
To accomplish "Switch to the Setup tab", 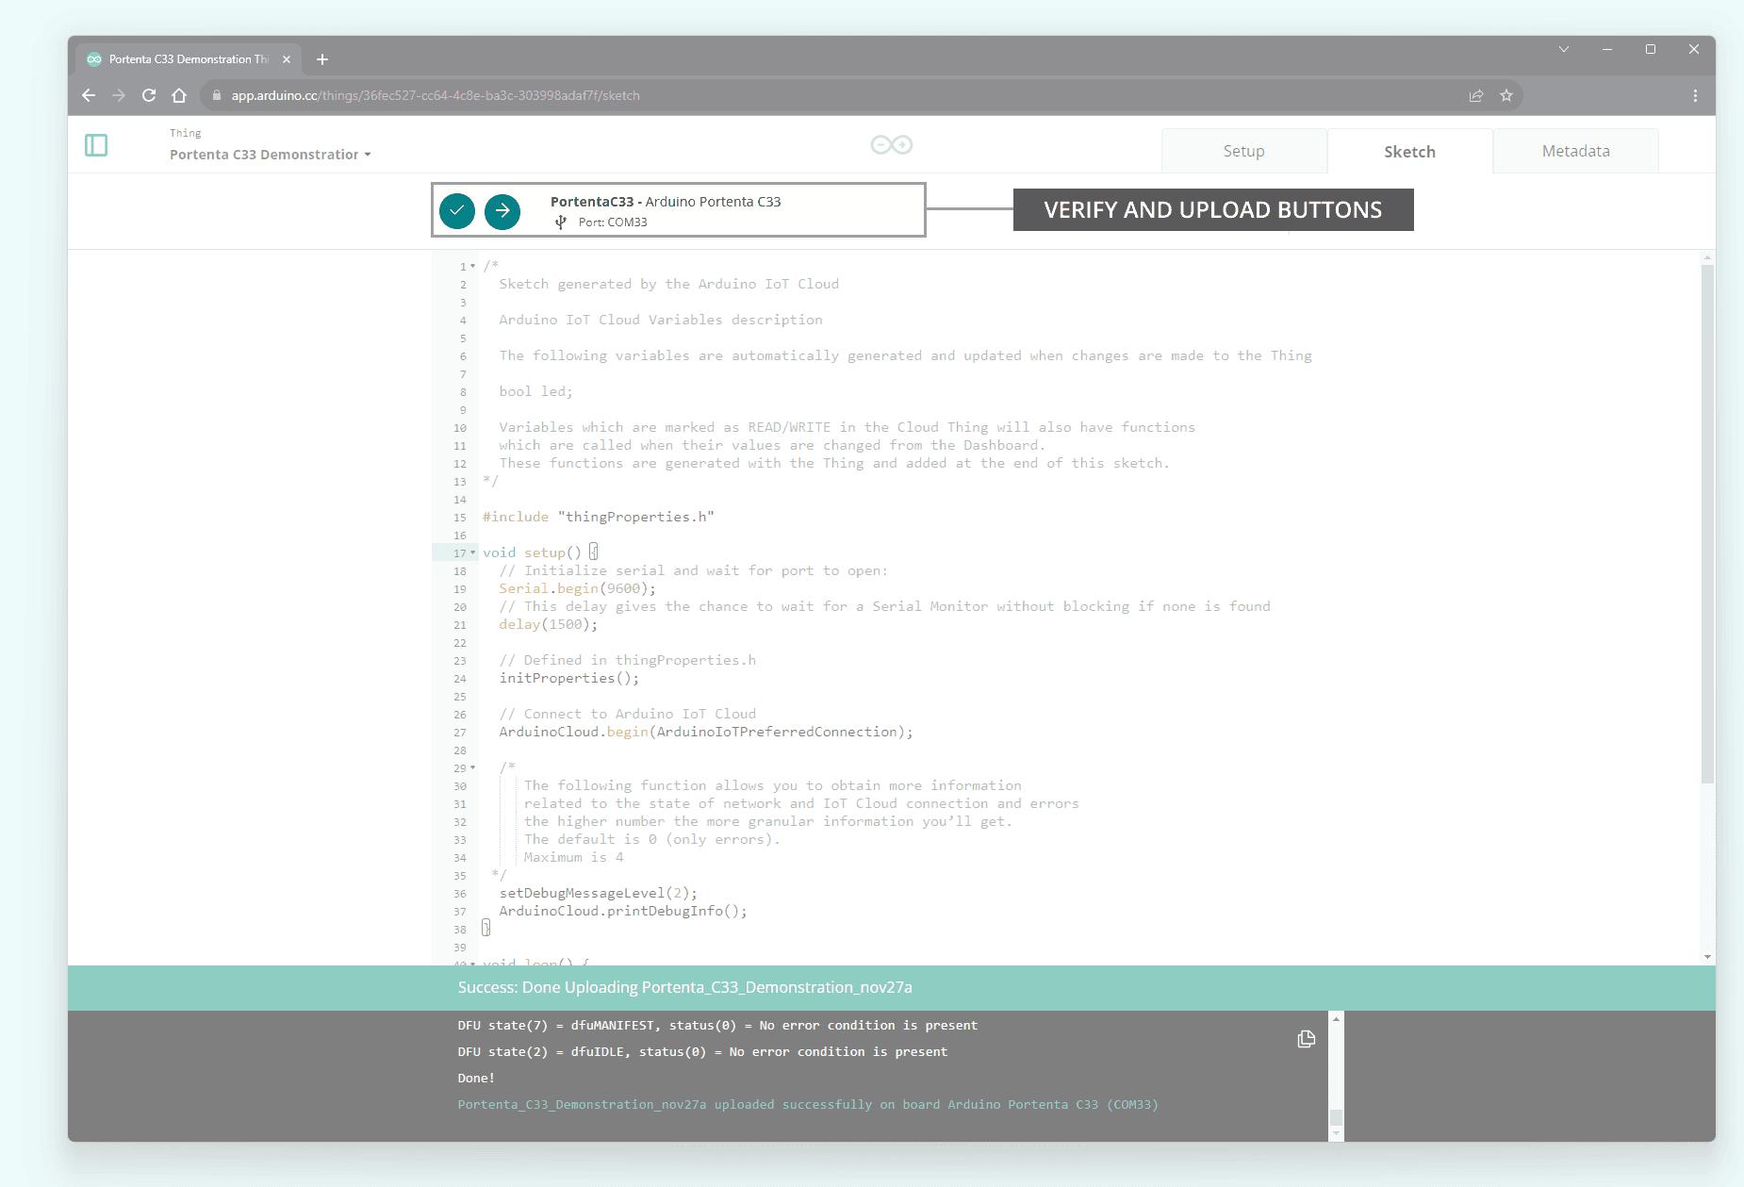I will 1243,152.
